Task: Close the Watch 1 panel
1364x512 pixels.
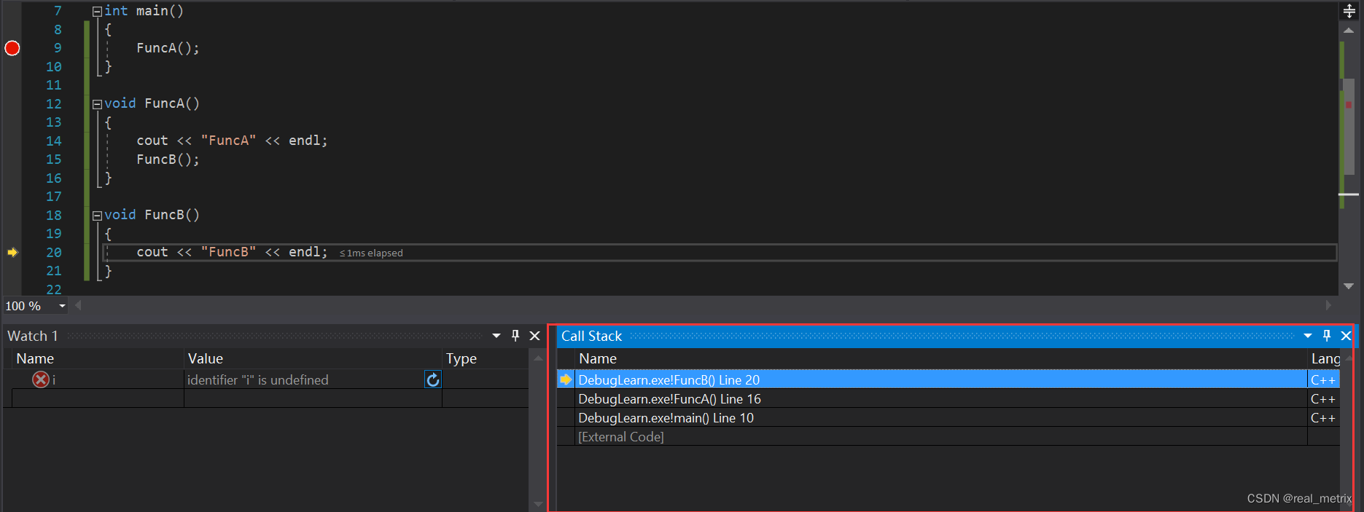Action: 534,336
